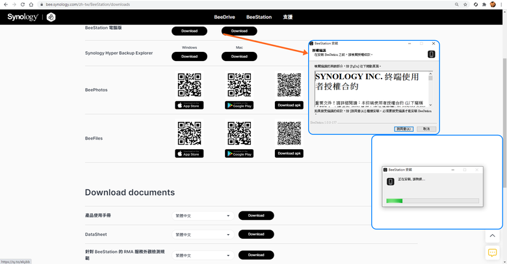
Task: Click BeePhotos Download apk button
Action: click(x=289, y=105)
